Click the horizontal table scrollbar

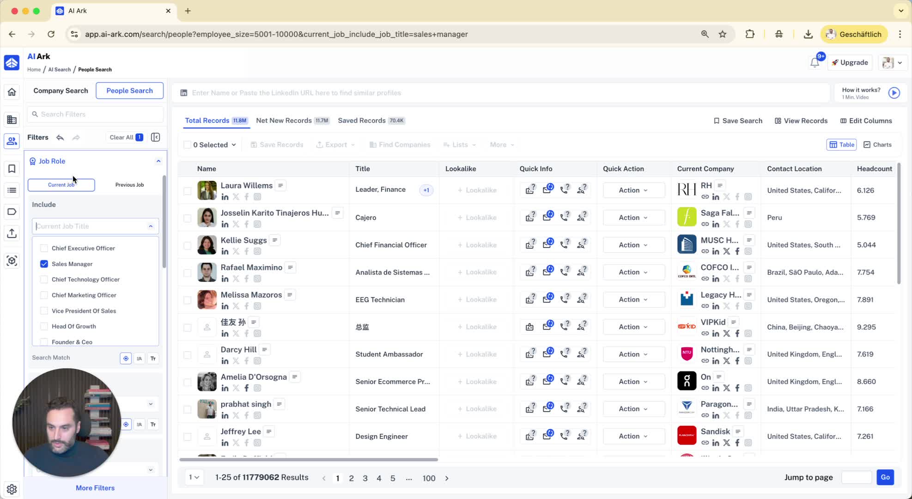[x=309, y=460]
